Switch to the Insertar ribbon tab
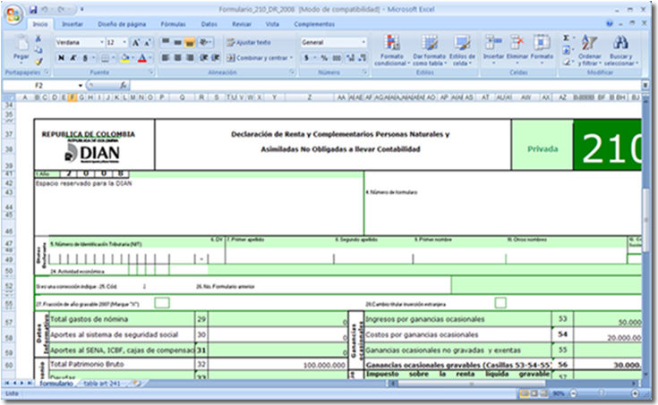Screen dimensions: 658x405 73,24
